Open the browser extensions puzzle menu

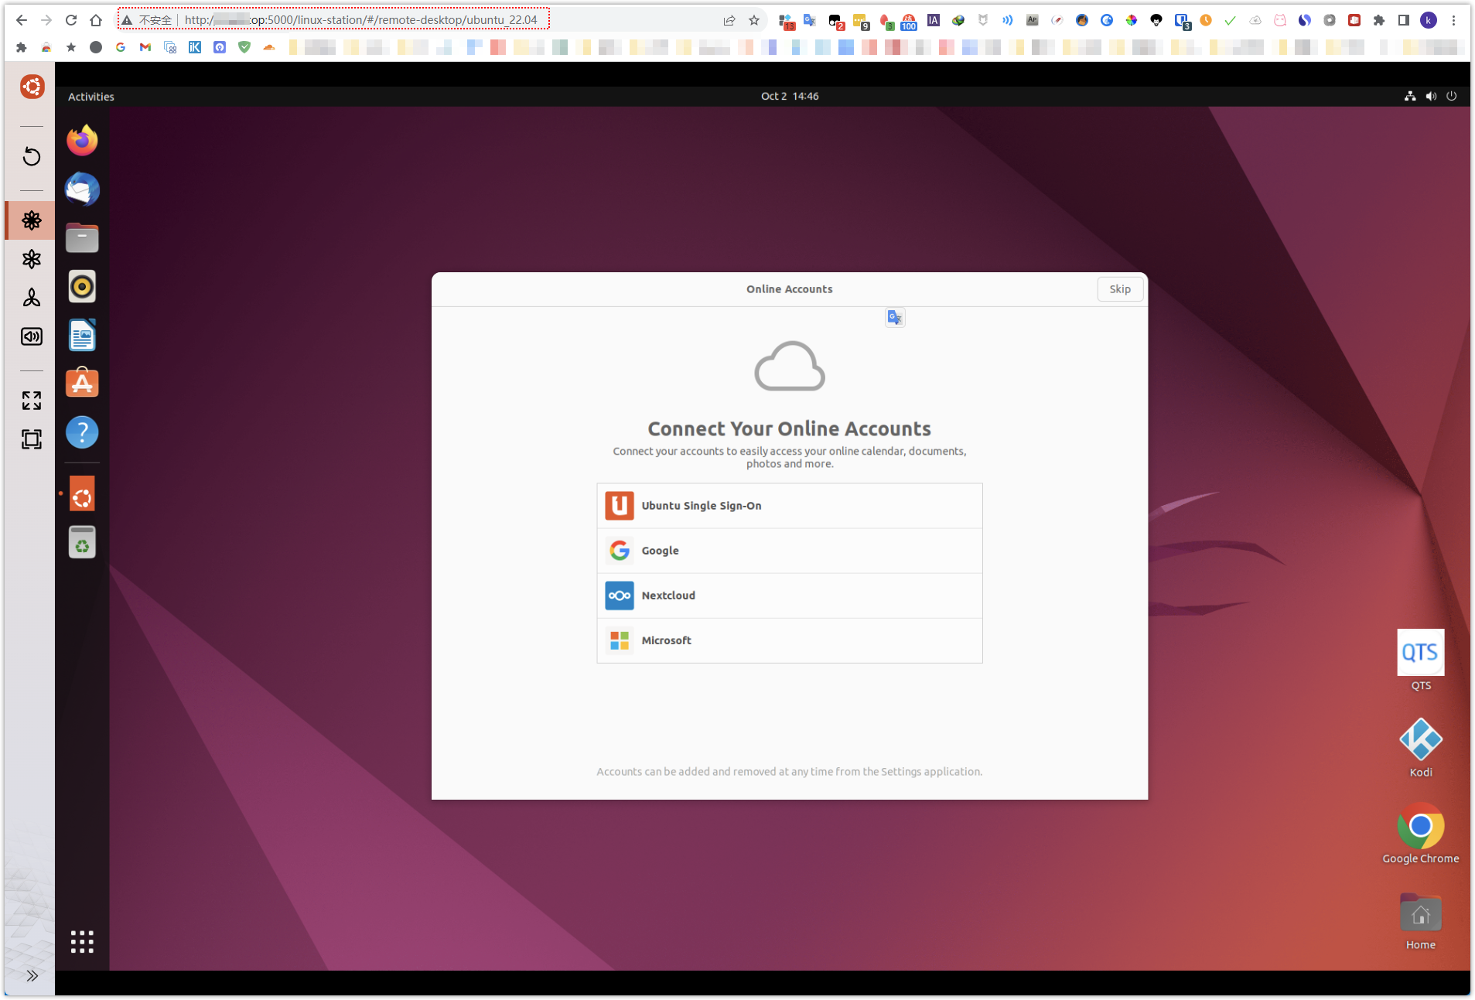click(x=1379, y=20)
